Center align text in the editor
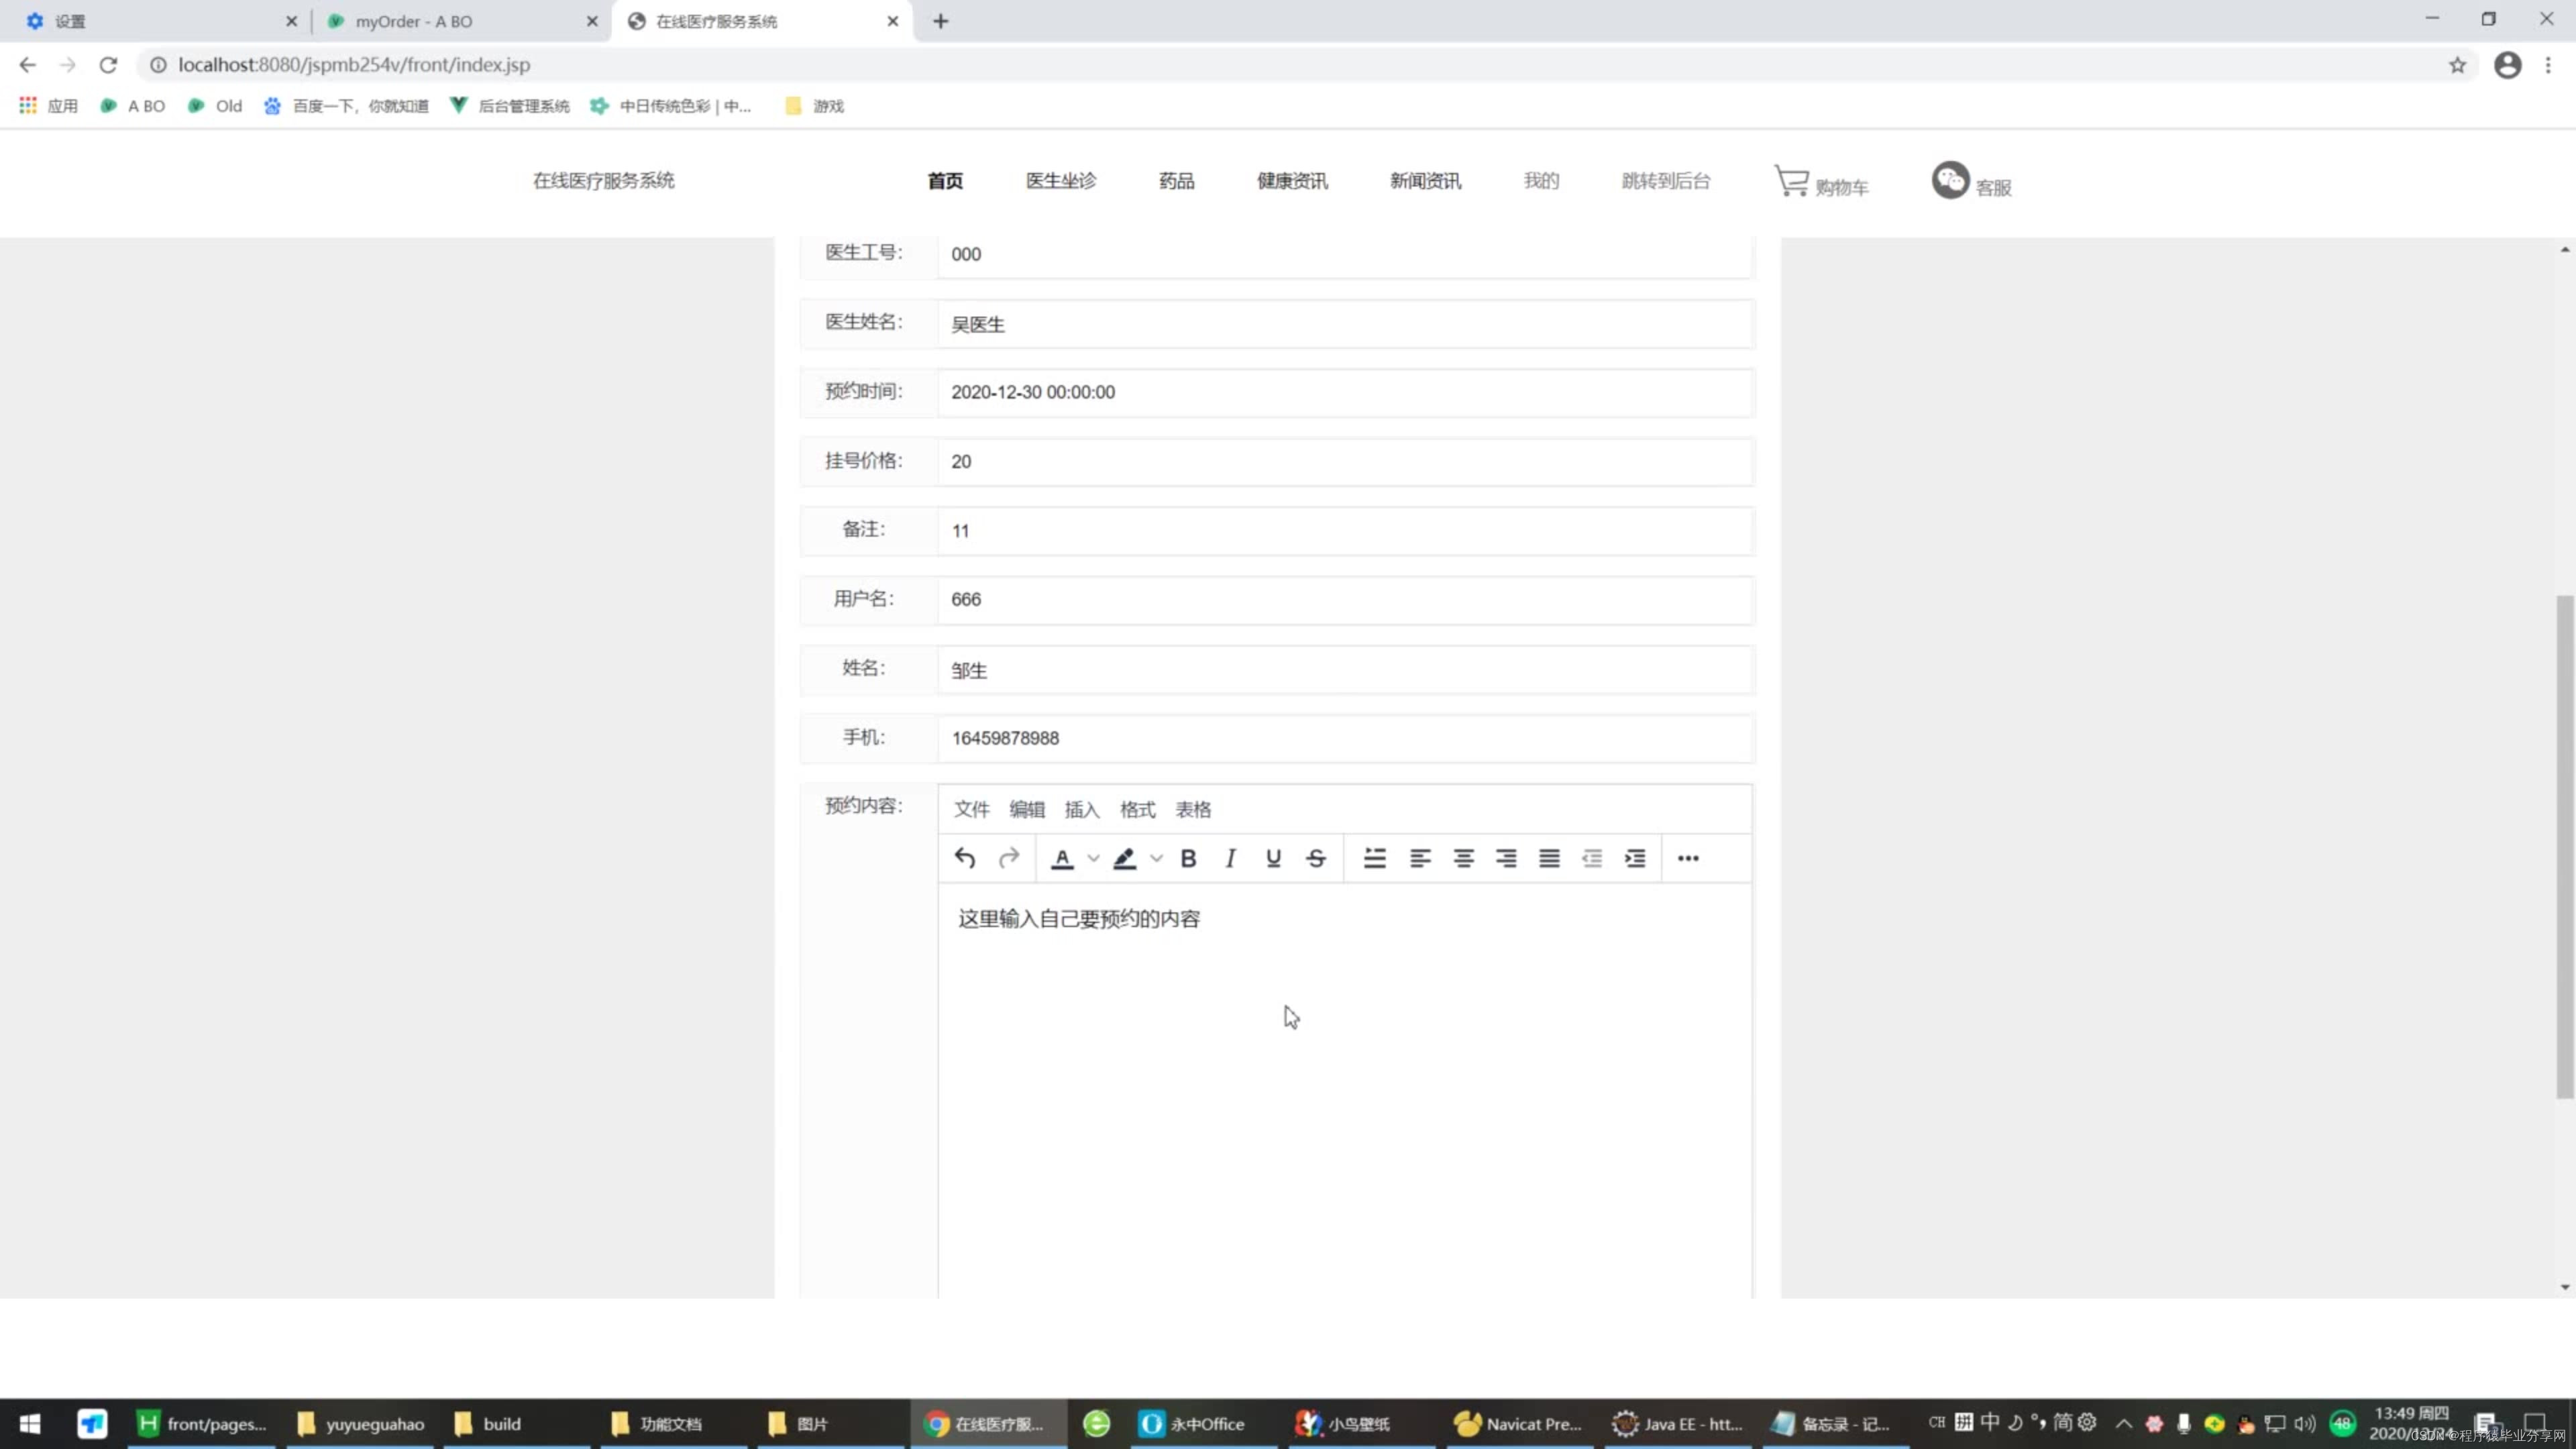 click(x=1463, y=858)
